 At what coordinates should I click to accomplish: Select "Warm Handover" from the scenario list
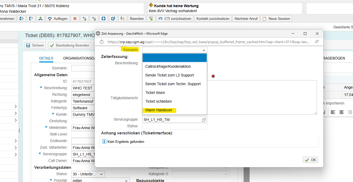pyautogui.click(x=159, y=110)
